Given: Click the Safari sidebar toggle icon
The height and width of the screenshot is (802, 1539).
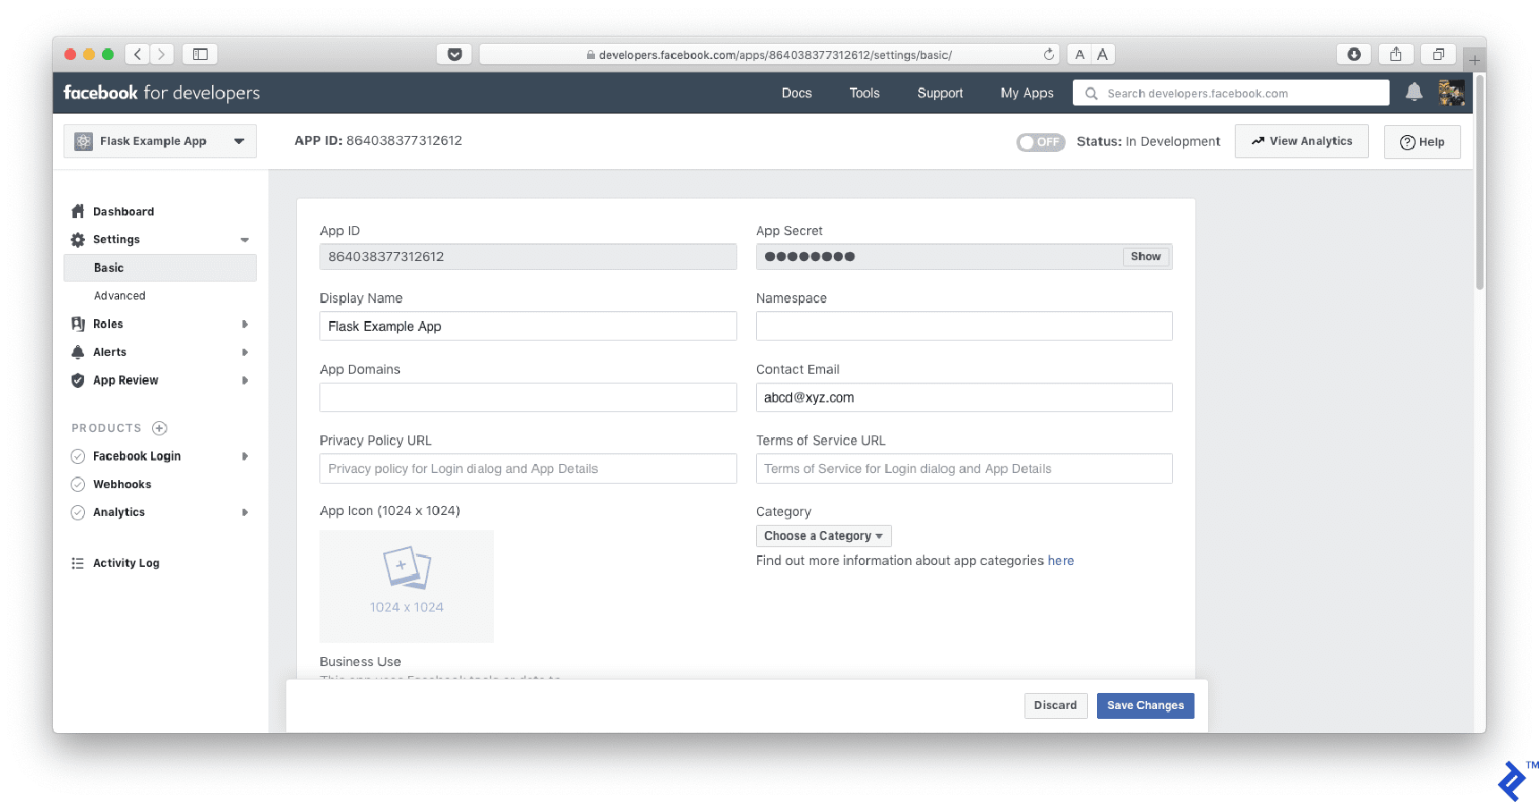Looking at the screenshot, I should 200,55.
